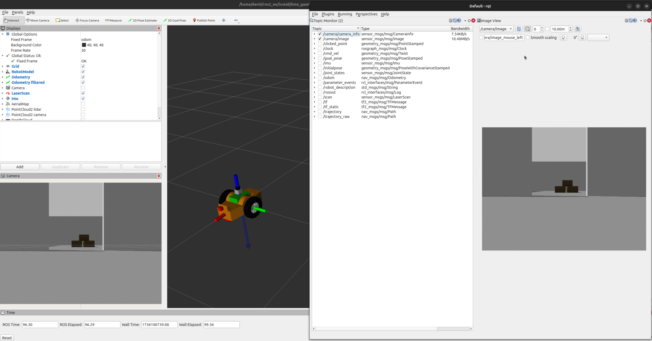
Task: Click the minus remove-tool icon in toolbar
Action: tap(236, 20)
